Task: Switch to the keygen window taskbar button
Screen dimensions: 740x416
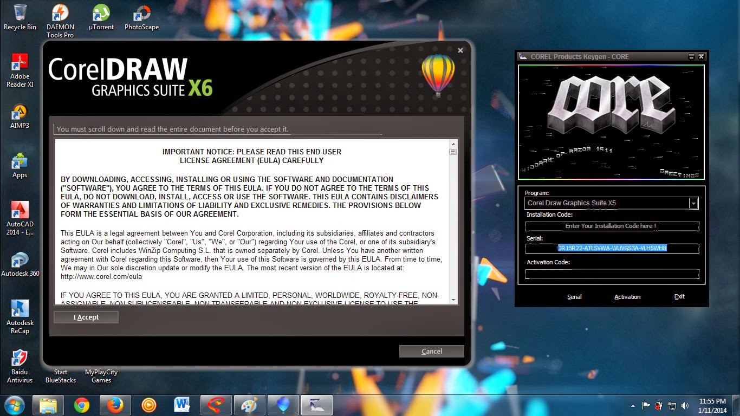Action: click(x=317, y=405)
